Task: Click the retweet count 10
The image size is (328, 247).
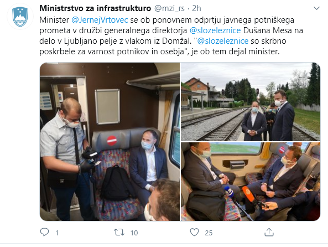Action: 134,233
